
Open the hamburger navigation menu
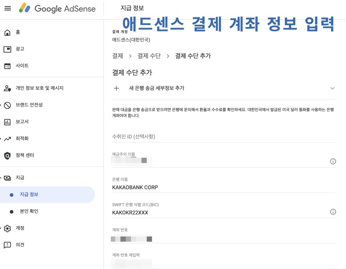pyautogui.click(x=8, y=8)
